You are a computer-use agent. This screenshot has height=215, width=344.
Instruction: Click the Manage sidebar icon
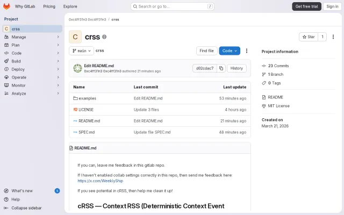pyautogui.click(x=6, y=37)
